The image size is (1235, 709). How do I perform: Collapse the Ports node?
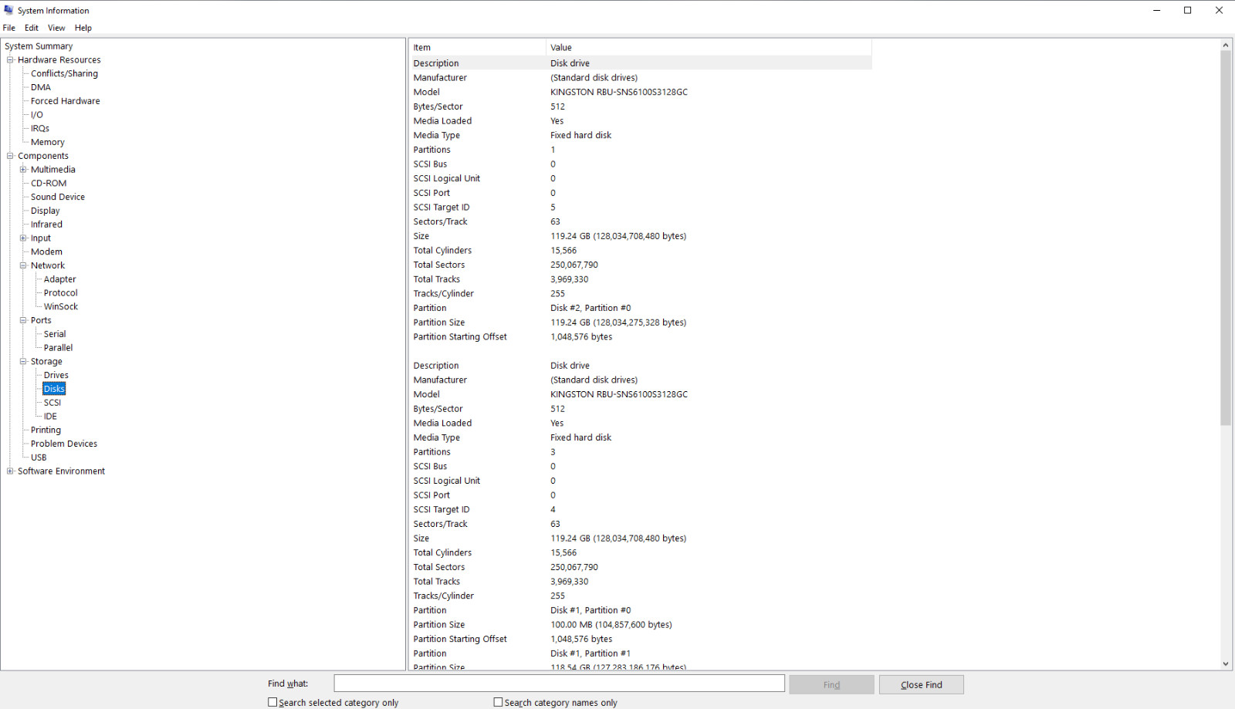click(x=23, y=320)
